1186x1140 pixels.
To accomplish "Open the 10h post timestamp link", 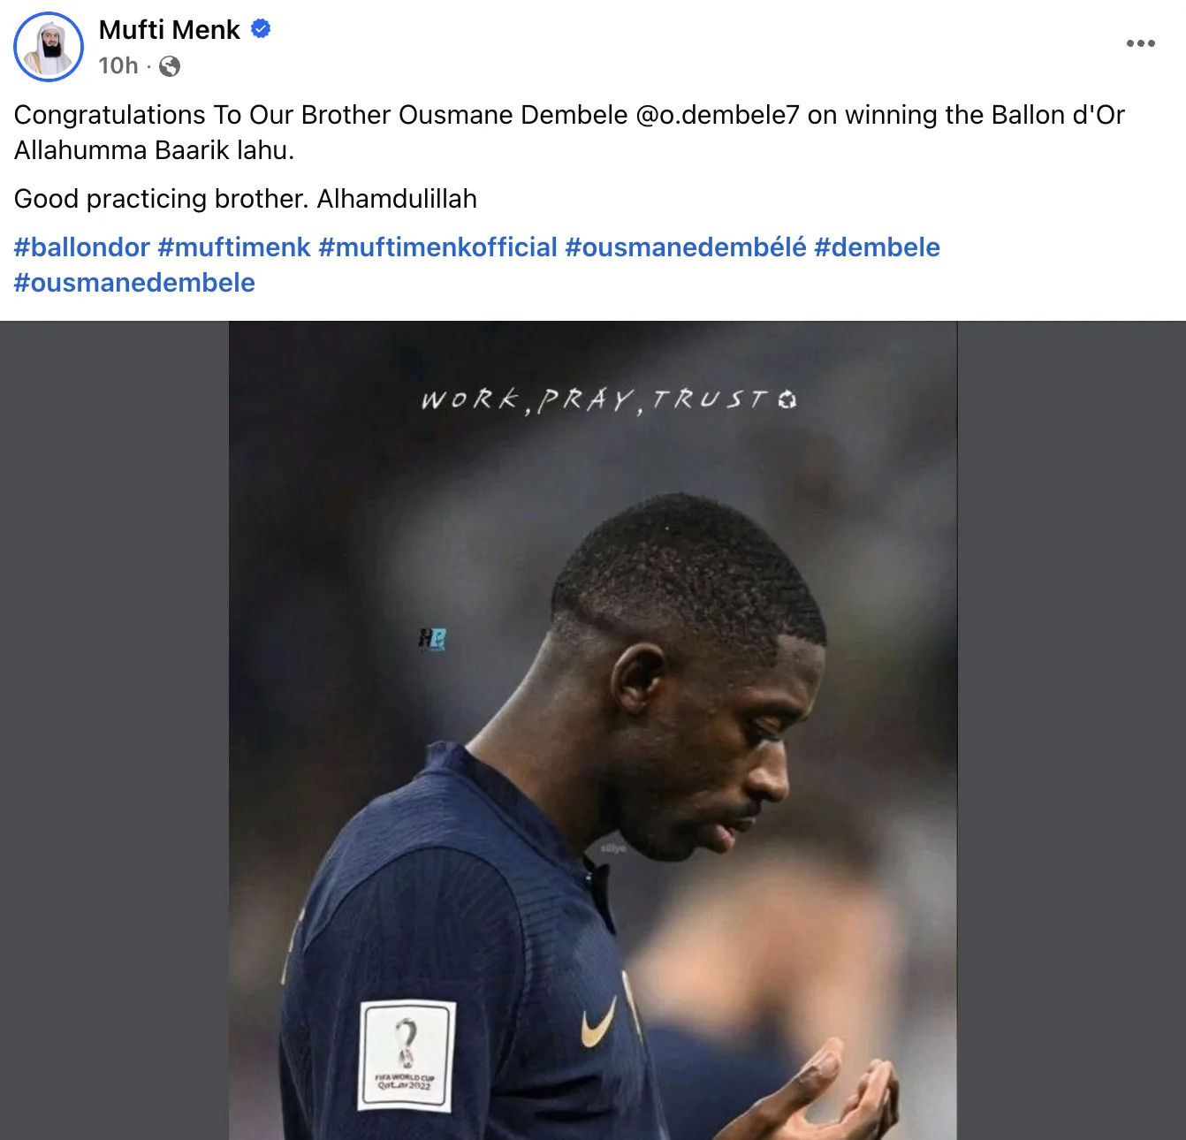I will pyautogui.click(x=118, y=66).
